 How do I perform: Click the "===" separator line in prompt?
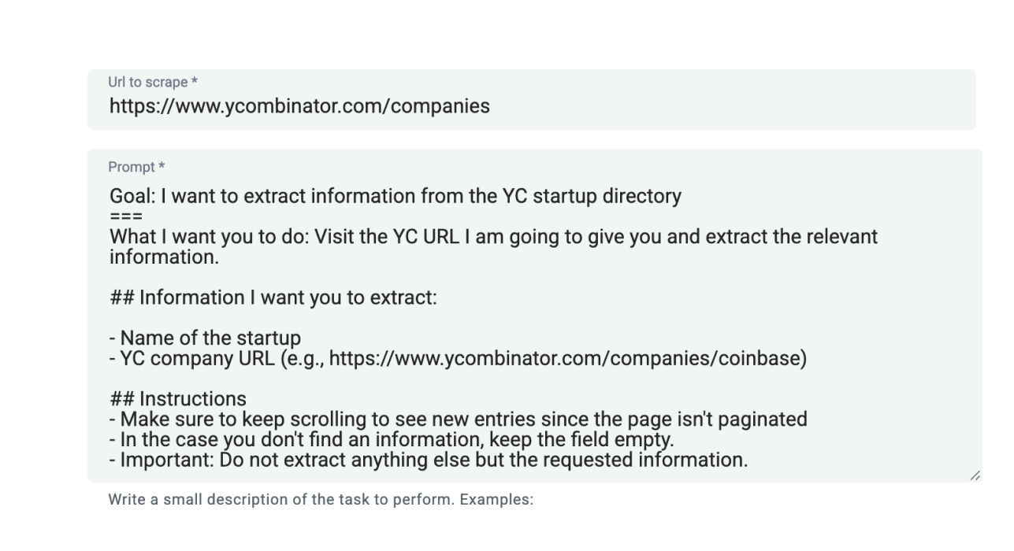125,215
